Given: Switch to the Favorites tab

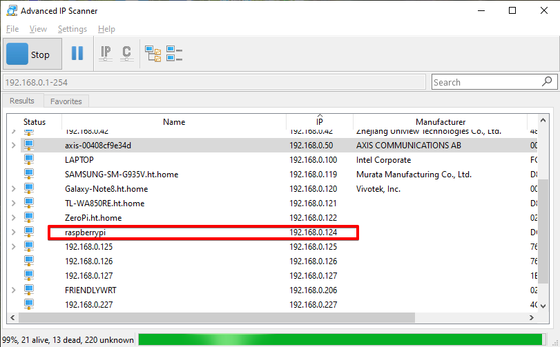Looking at the screenshot, I should 66,101.
